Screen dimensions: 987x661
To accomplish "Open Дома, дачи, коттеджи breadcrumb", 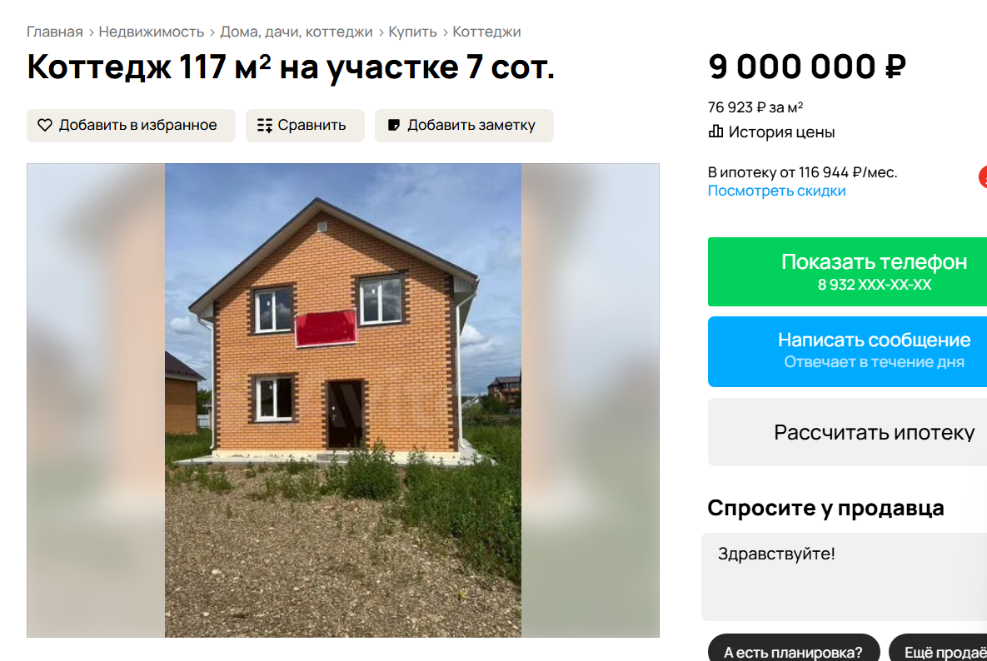I will pos(296,32).
